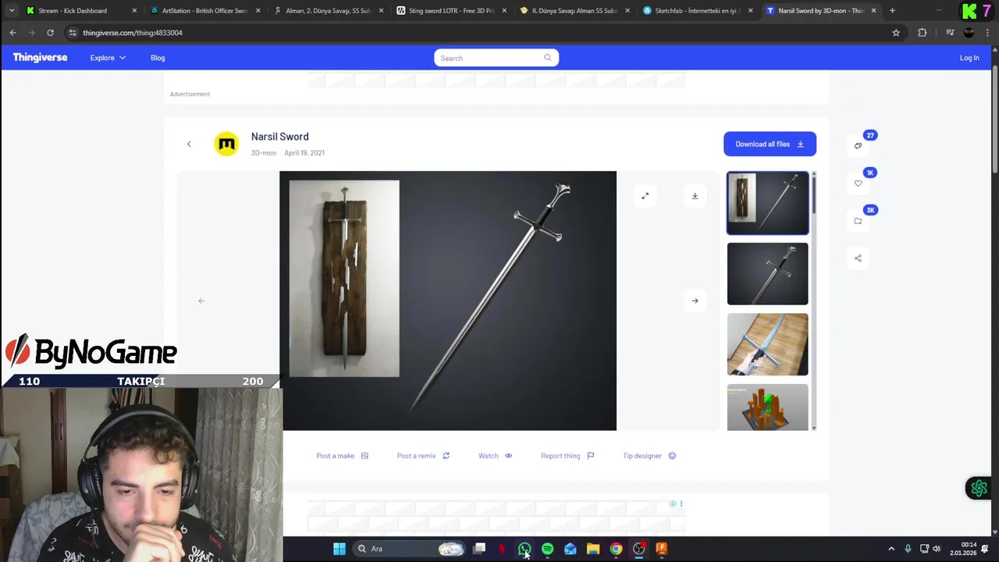Select the orange print layout thumbnail
This screenshot has width=999, height=562.
pos(767,407)
